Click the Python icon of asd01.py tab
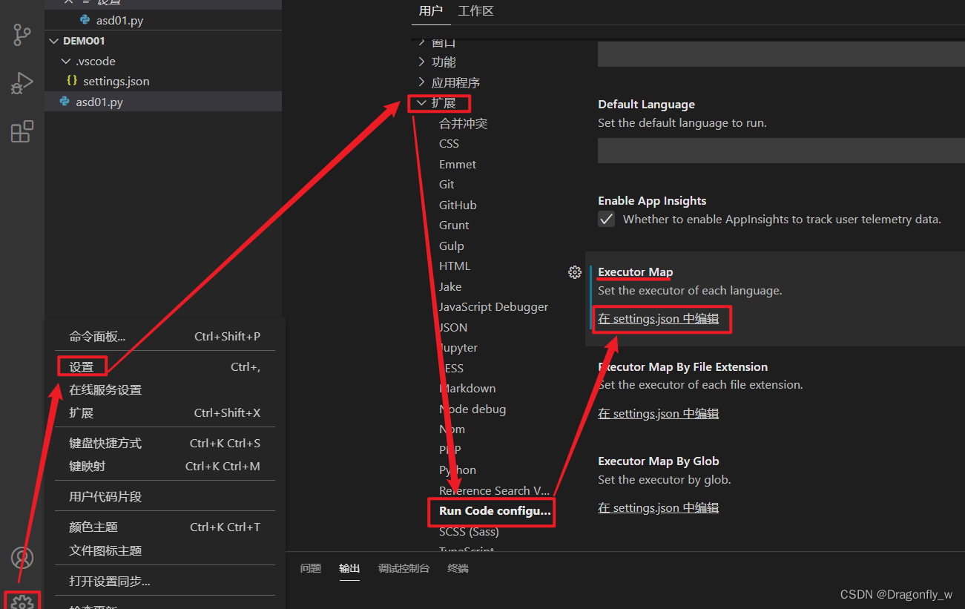The image size is (965, 609). point(85,20)
